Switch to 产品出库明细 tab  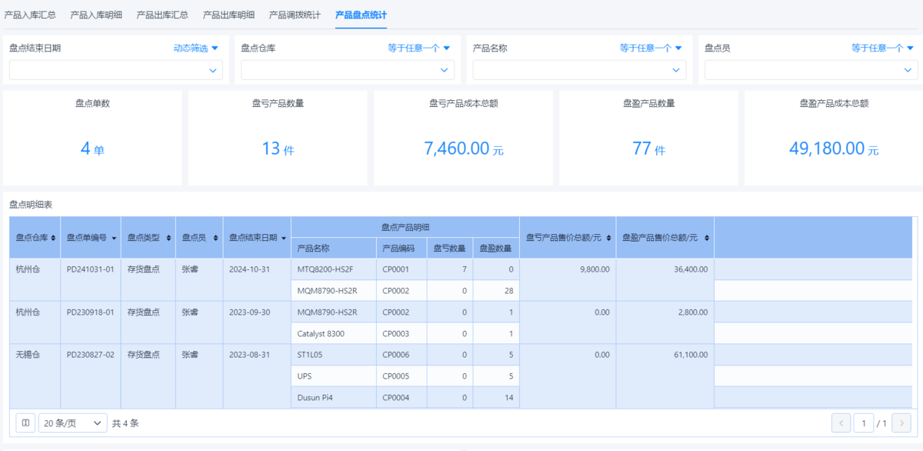tap(229, 15)
